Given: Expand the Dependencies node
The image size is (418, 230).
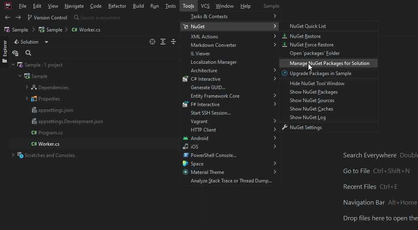Looking at the screenshot, I should 27,87.
